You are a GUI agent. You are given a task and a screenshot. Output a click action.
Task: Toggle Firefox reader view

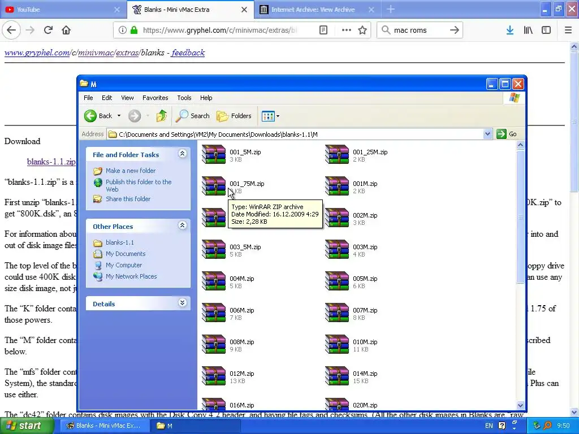[323, 30]
